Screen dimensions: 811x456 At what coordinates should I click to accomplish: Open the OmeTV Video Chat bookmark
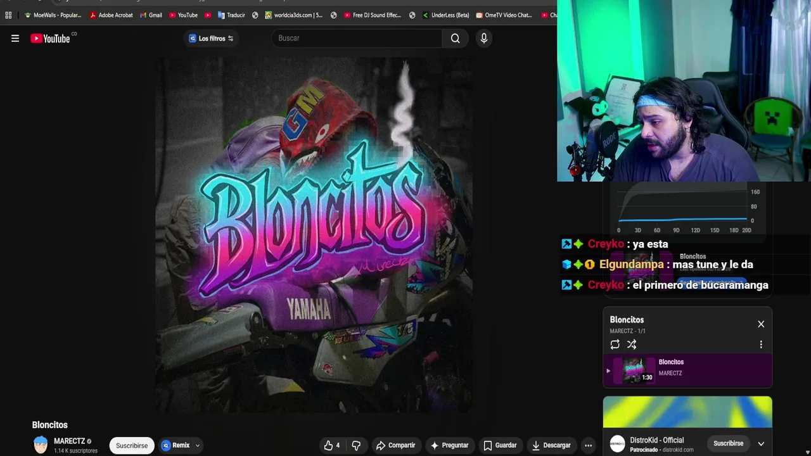pyautogui.click(x=504, y=15)
